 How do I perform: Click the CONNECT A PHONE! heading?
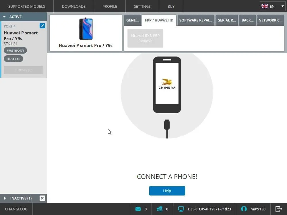[167, 177]
